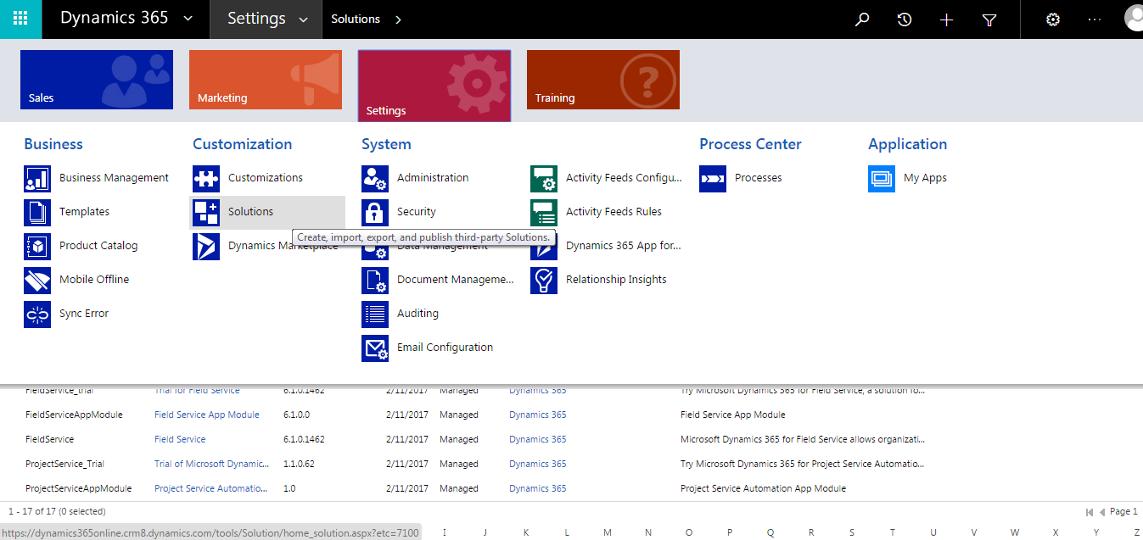The width and height of the screenshot is (1143, 540).
Task: Open the Product Catalog icon
Action: [x=36, y=246]
